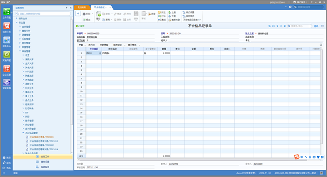Click the 审核 clipboard icon
This screenshot has width=327, height=177.
[144, 14]
